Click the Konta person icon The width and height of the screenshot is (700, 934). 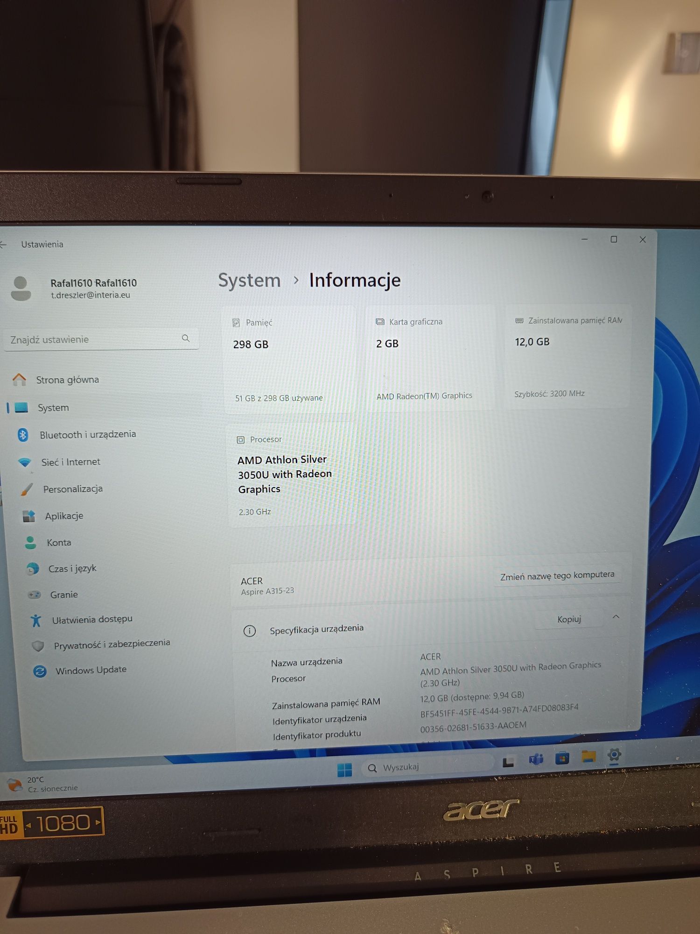pyautogui.click(x=31, y=543)
